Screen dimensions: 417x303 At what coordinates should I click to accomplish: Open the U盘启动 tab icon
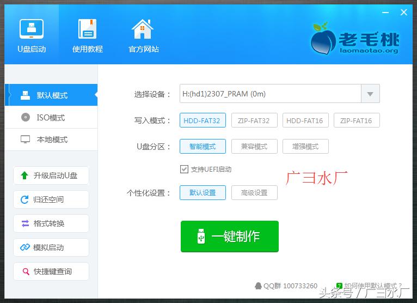click(x=32, y=29)
